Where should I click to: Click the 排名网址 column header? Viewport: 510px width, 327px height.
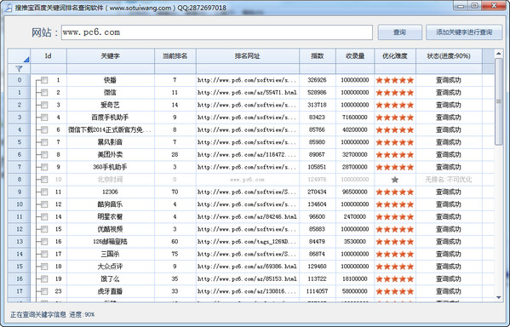click(248, 56)
